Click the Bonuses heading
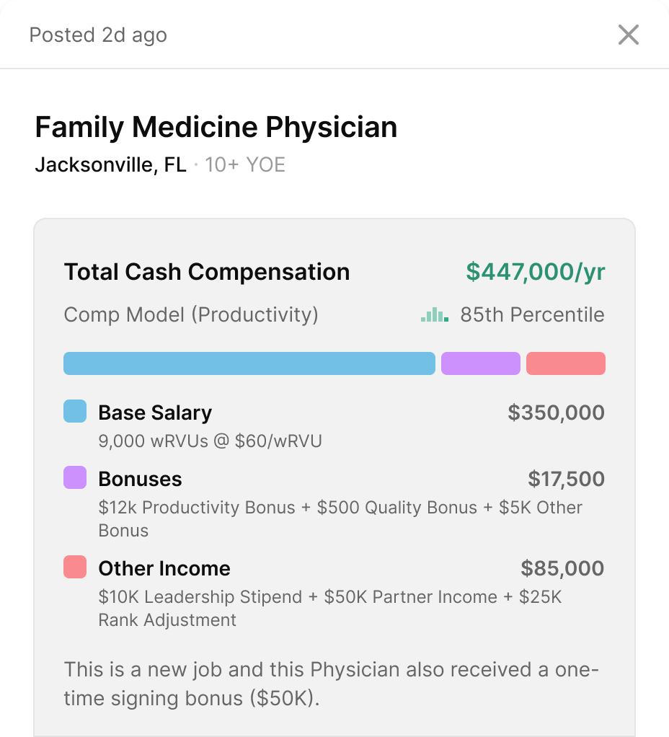 pyautogui.click(x=140, y=479)
